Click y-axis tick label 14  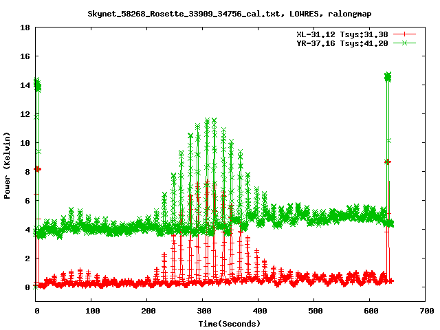pos(25,85)
